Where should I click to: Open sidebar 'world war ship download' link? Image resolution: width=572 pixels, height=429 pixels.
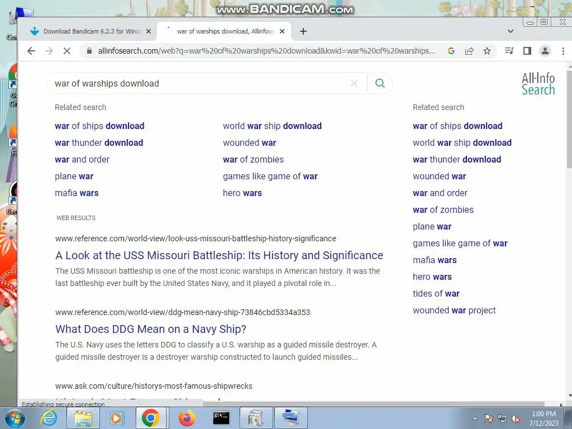tap(462, 142)
